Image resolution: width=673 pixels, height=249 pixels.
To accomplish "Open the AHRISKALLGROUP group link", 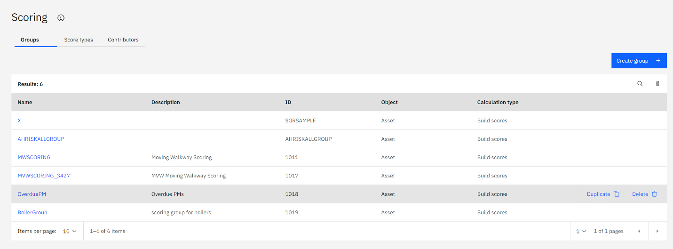I will [41, 139].
